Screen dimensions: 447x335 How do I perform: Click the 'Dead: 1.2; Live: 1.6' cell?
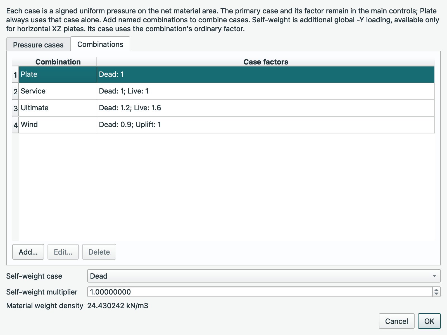(266, 108)
